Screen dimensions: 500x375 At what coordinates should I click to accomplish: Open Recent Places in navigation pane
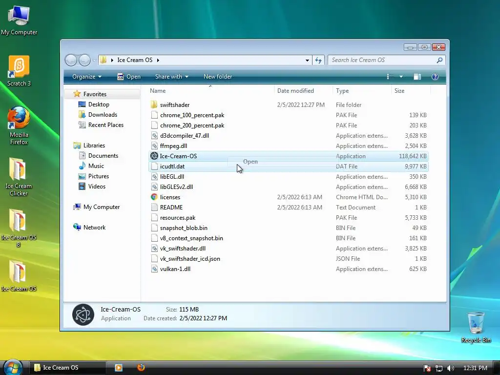pyautogui.click(x=106, y=125)
